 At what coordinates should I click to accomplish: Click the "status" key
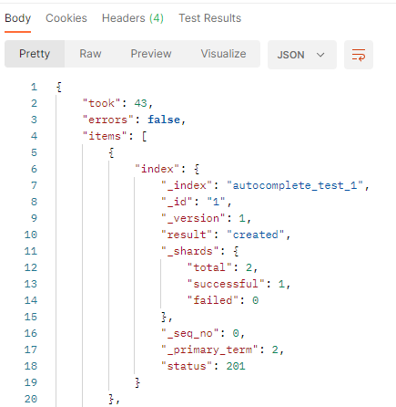[187, 366]
